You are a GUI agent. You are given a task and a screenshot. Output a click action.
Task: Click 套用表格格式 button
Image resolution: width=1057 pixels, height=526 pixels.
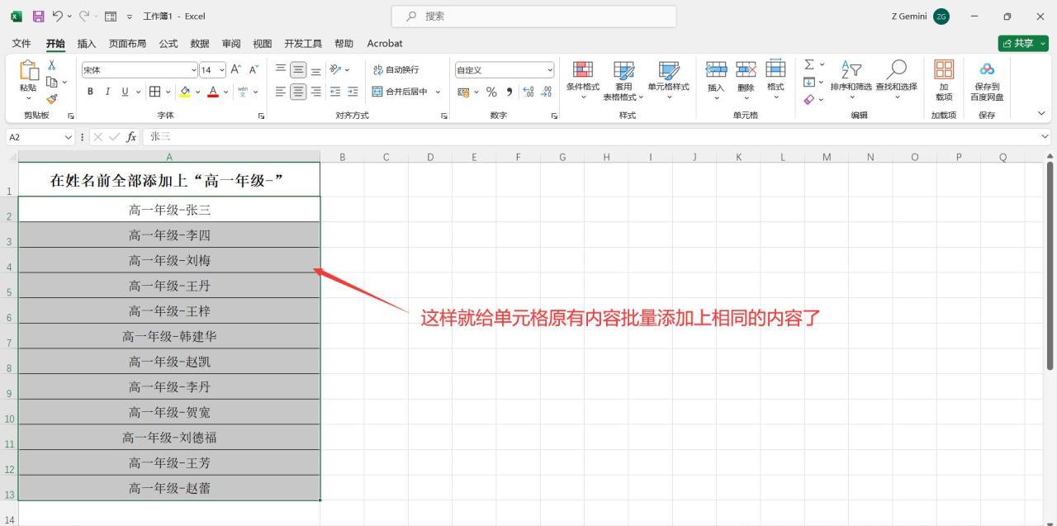coord(623,80)
